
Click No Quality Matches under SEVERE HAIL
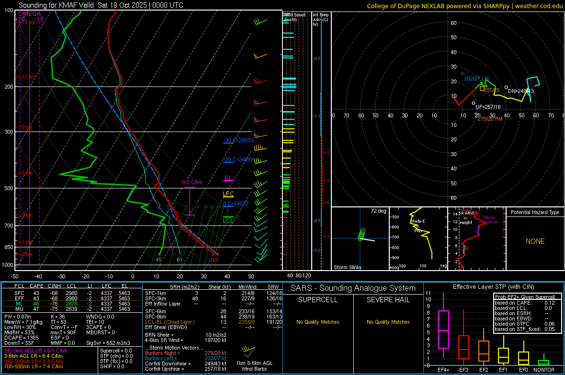coord(388,322)
